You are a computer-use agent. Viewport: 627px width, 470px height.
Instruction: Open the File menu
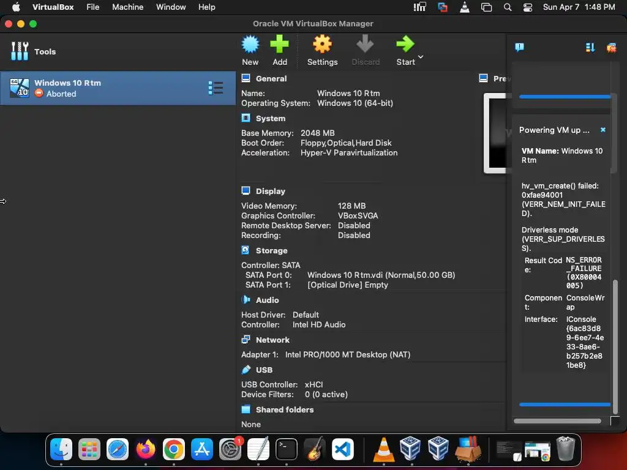click(x=93, y=7)
